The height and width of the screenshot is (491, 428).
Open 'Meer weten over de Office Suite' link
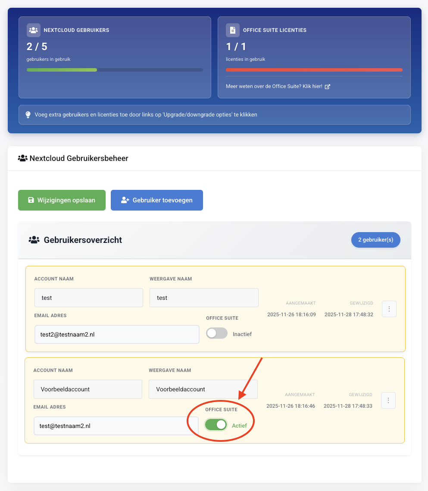click(x=278, y=86)
